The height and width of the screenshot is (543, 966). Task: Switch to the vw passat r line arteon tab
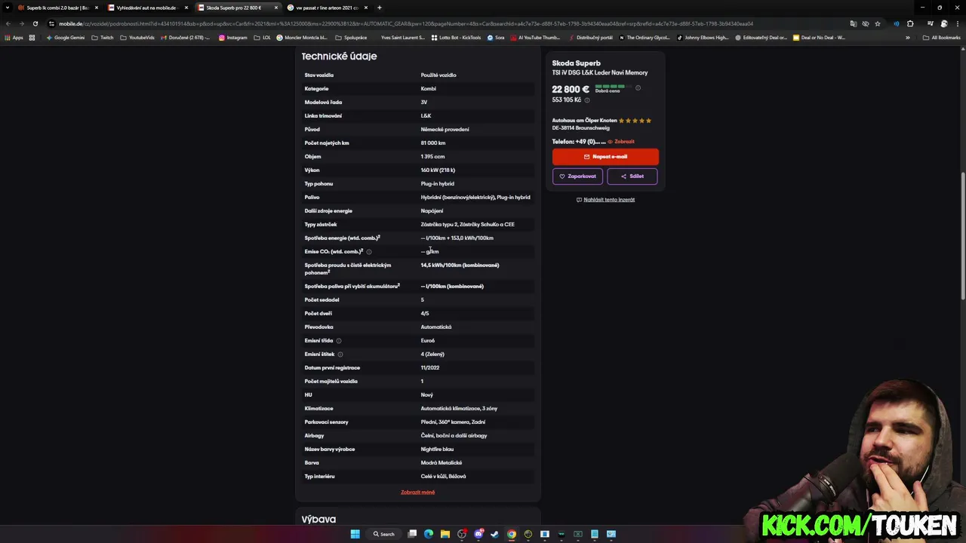[x=326, y=8]
